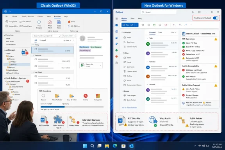
Task: Open Team Project group in New Outlook
Action: click(x=130, y=95)
